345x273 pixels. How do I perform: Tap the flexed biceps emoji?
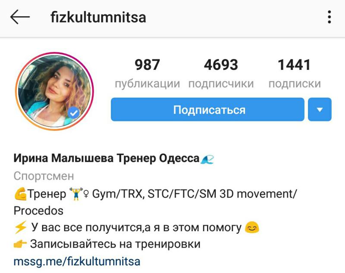click(x=20, y=194)
